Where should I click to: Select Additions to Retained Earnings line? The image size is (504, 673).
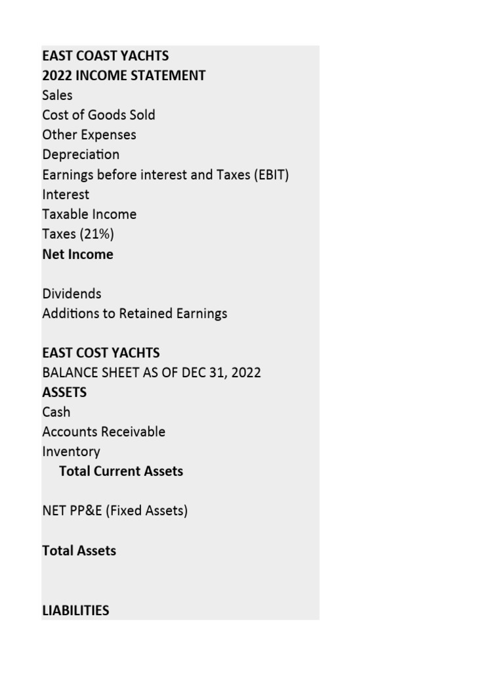point(135,313)
